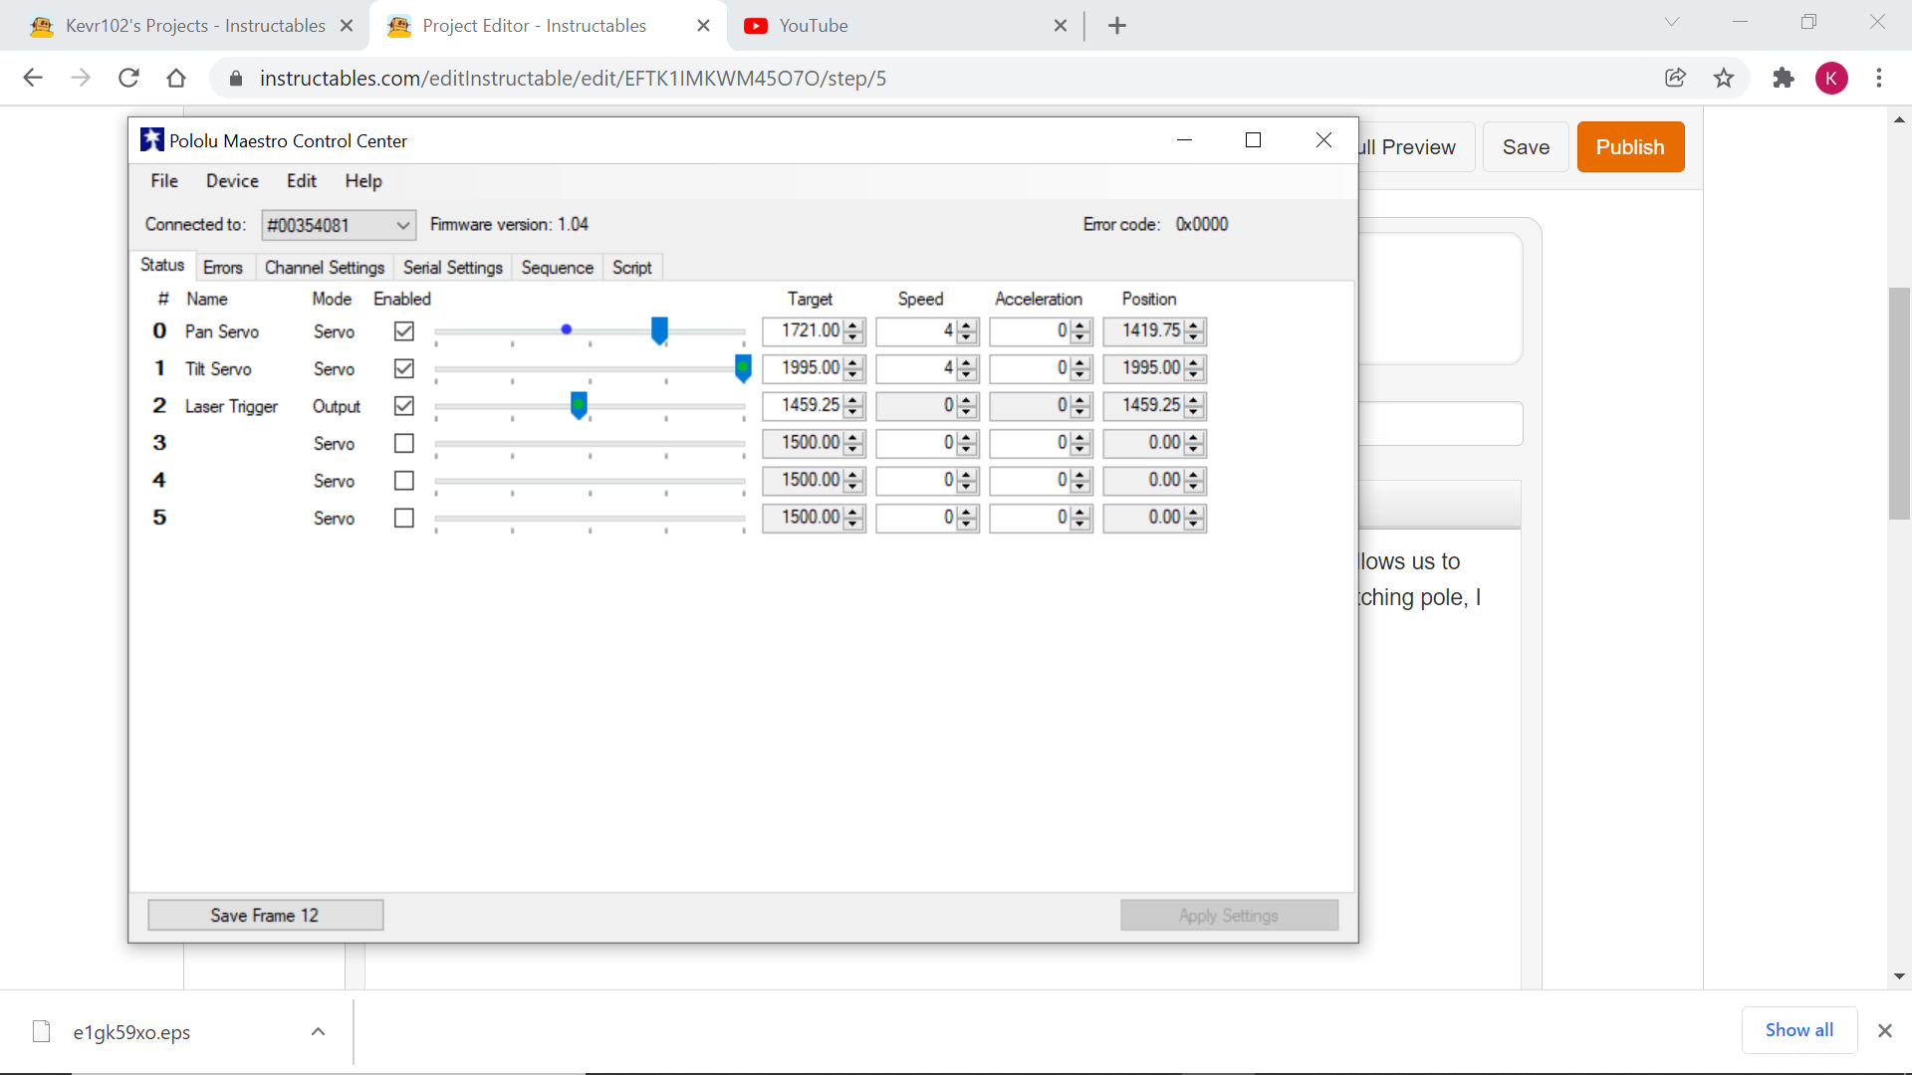1912x1075 pixels.
Task: Click the site security lock icon
Action: click(x=236, y=78)
